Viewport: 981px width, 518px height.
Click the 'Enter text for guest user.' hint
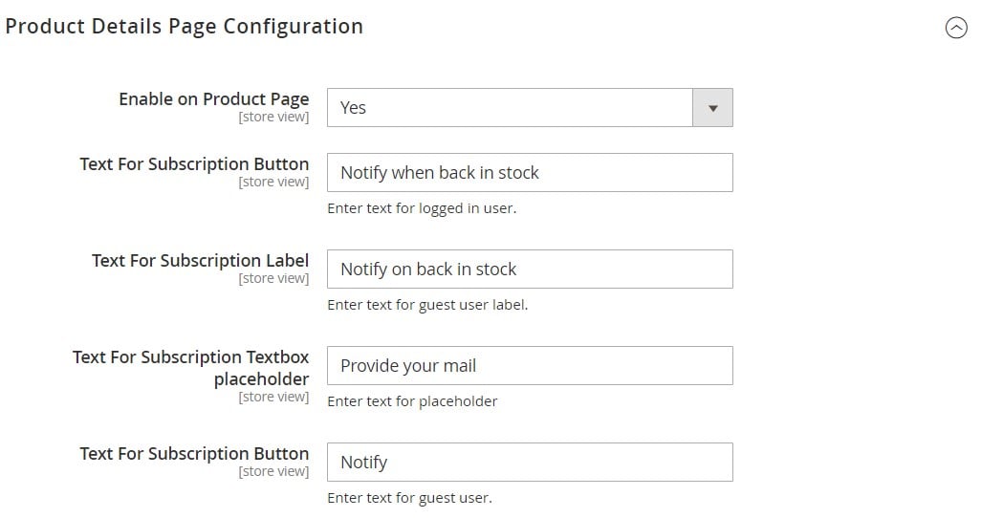coord(410,498)
